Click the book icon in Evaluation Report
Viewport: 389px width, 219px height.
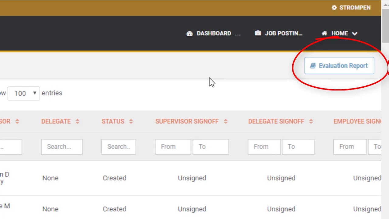point(313,66)
